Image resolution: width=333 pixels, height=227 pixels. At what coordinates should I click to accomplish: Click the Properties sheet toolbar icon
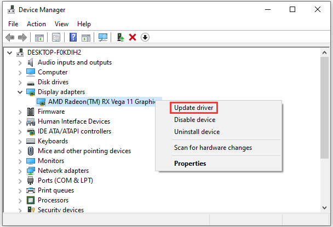tap(56, 38)
